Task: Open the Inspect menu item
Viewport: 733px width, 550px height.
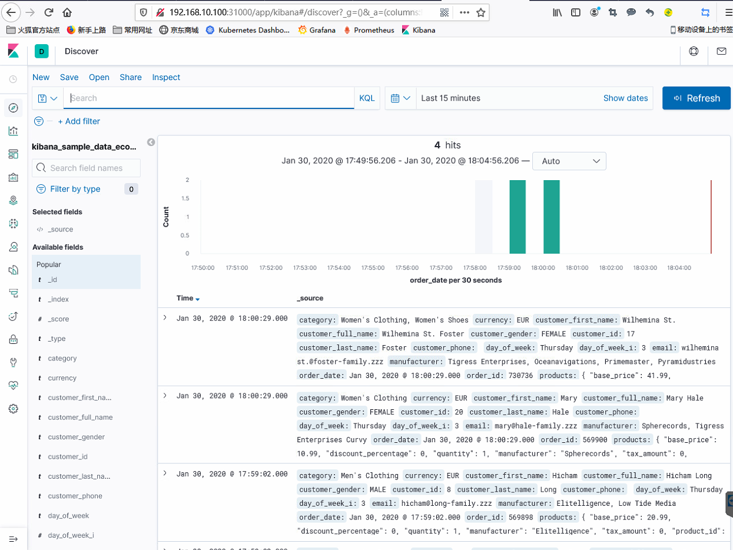Action: coord(166,77)
